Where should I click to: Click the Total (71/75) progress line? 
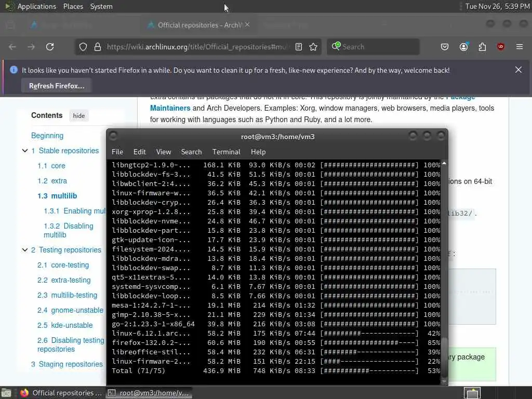[x=276, y=371]
